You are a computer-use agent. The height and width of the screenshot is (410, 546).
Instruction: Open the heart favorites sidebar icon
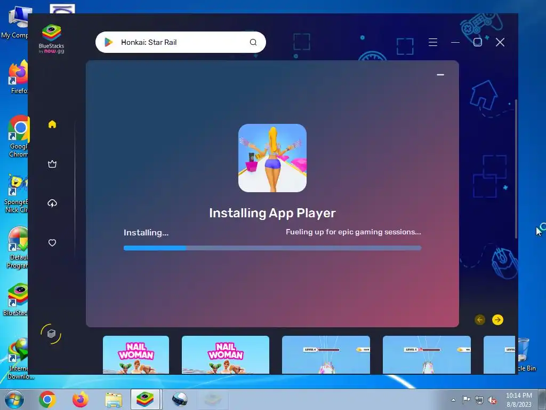point(52,243)
